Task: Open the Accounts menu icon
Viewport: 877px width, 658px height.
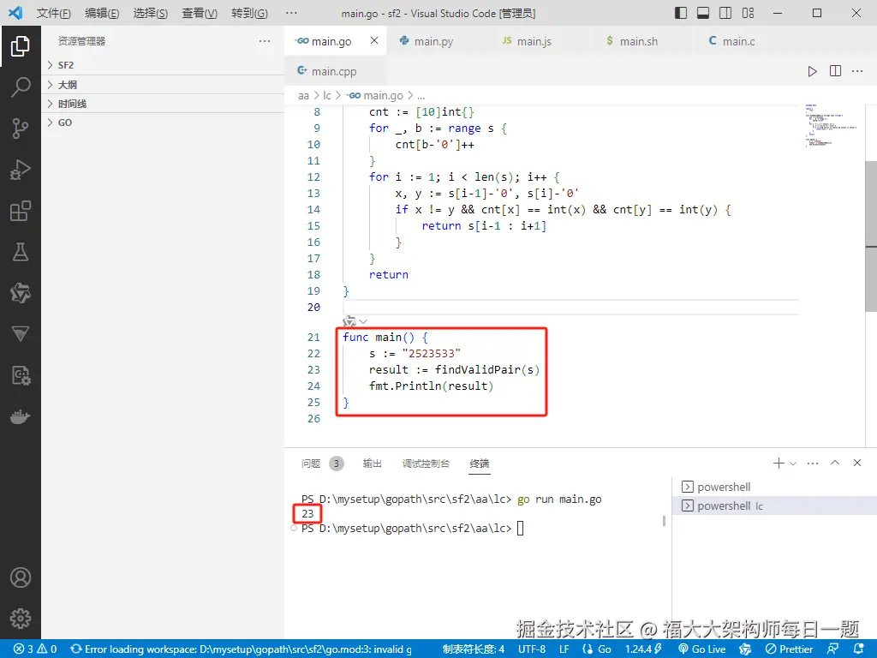Action: point(21,577)
